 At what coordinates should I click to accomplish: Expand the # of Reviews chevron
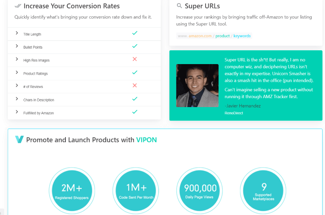17,86
